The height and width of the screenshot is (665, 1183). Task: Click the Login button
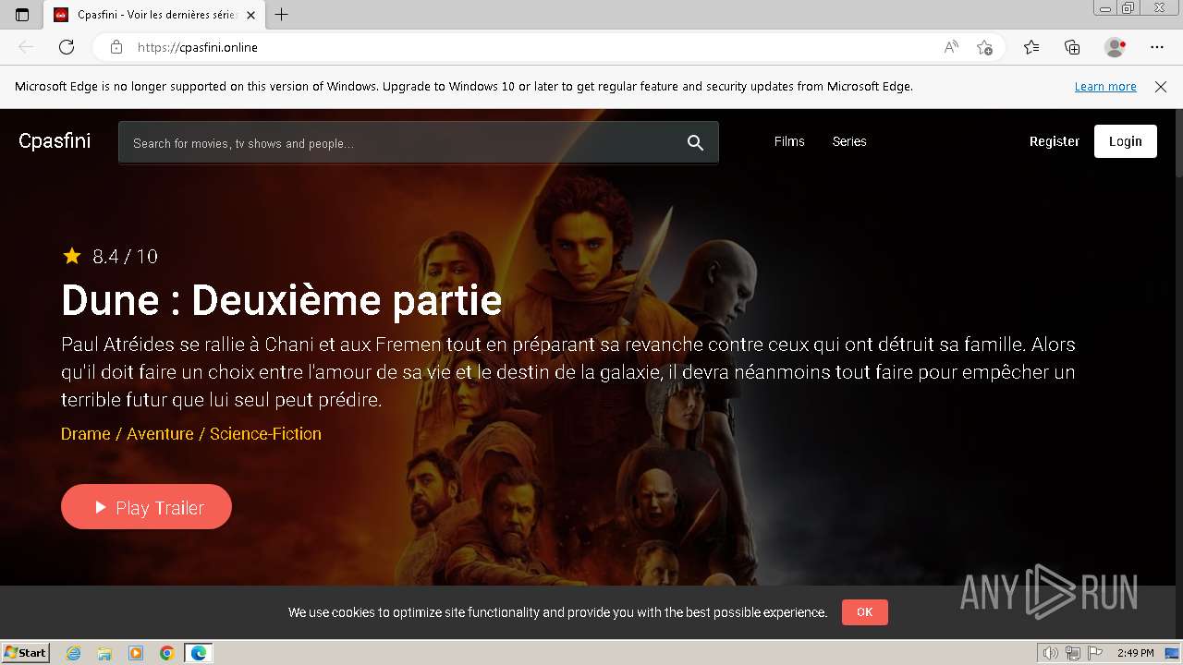click(1126, 141)
